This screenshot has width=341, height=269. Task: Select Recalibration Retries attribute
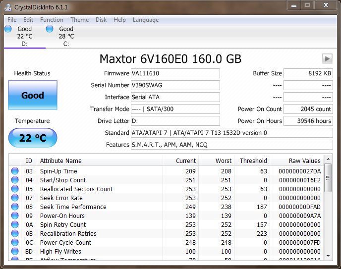click(68, 234)
